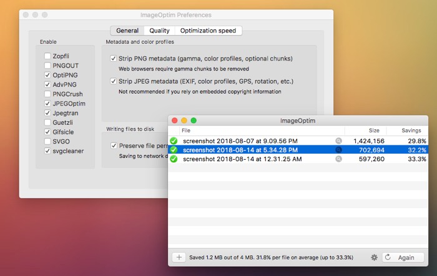Sort by the Size column header

coord(366,131)
